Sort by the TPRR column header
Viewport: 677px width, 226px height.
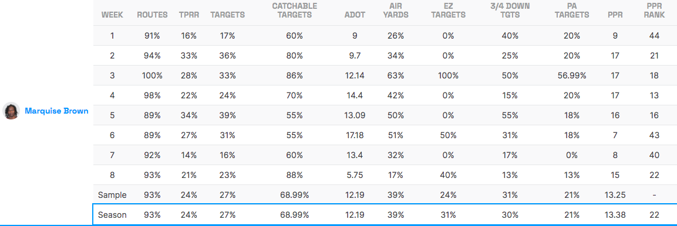pos(189,15)
